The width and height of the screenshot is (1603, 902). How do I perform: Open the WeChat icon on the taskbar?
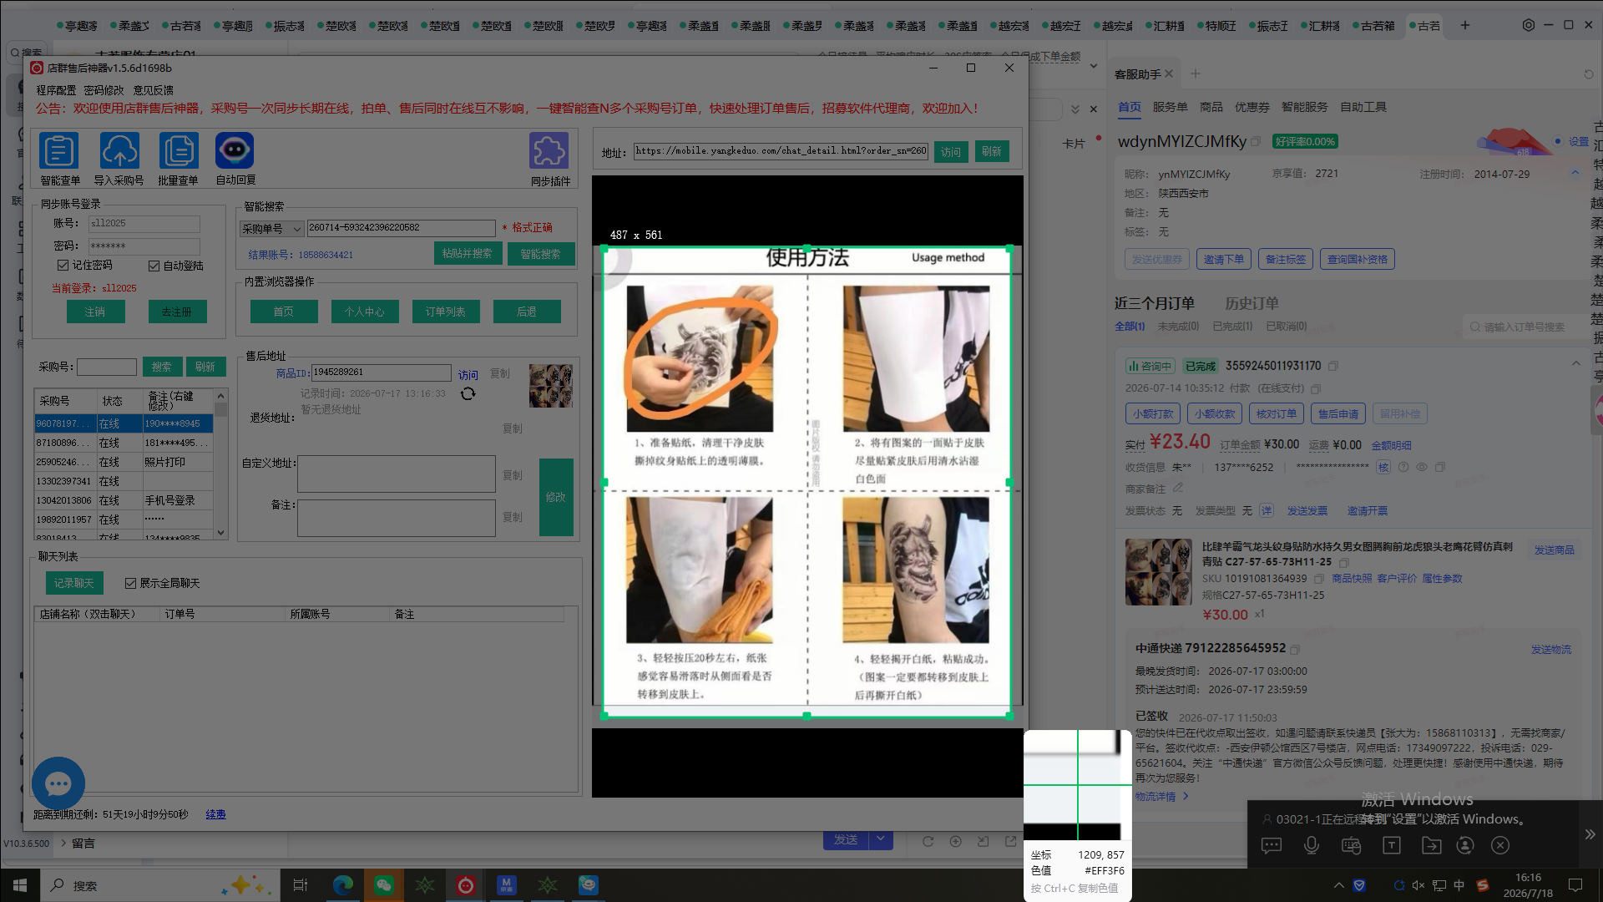click(x=384, y=885)
